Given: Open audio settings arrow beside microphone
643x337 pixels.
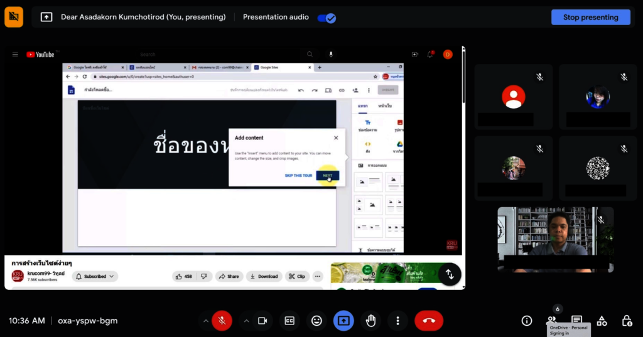Looking at the screenshot, I should 205,321.
